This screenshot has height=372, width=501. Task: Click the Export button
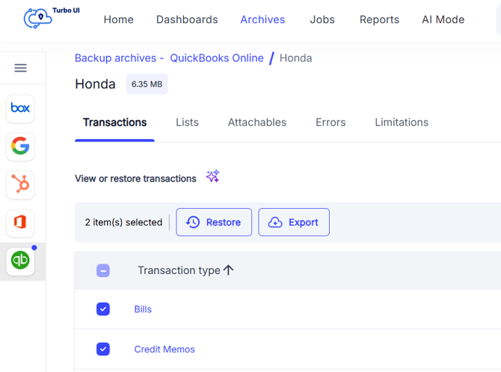point(294,222)
